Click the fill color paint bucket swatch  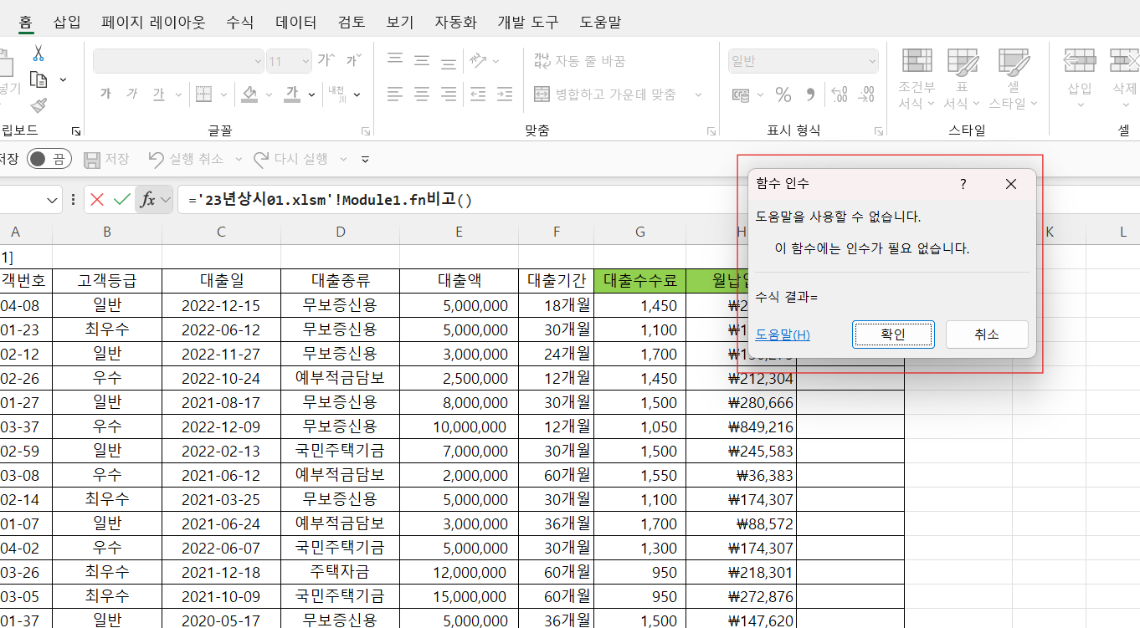[x=249, y=94]
